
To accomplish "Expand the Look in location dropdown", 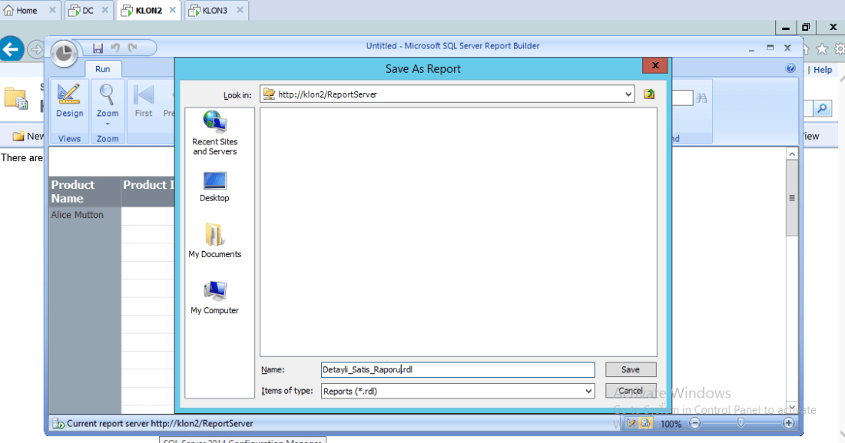I will pyautogui.click(x=628, y=94).
